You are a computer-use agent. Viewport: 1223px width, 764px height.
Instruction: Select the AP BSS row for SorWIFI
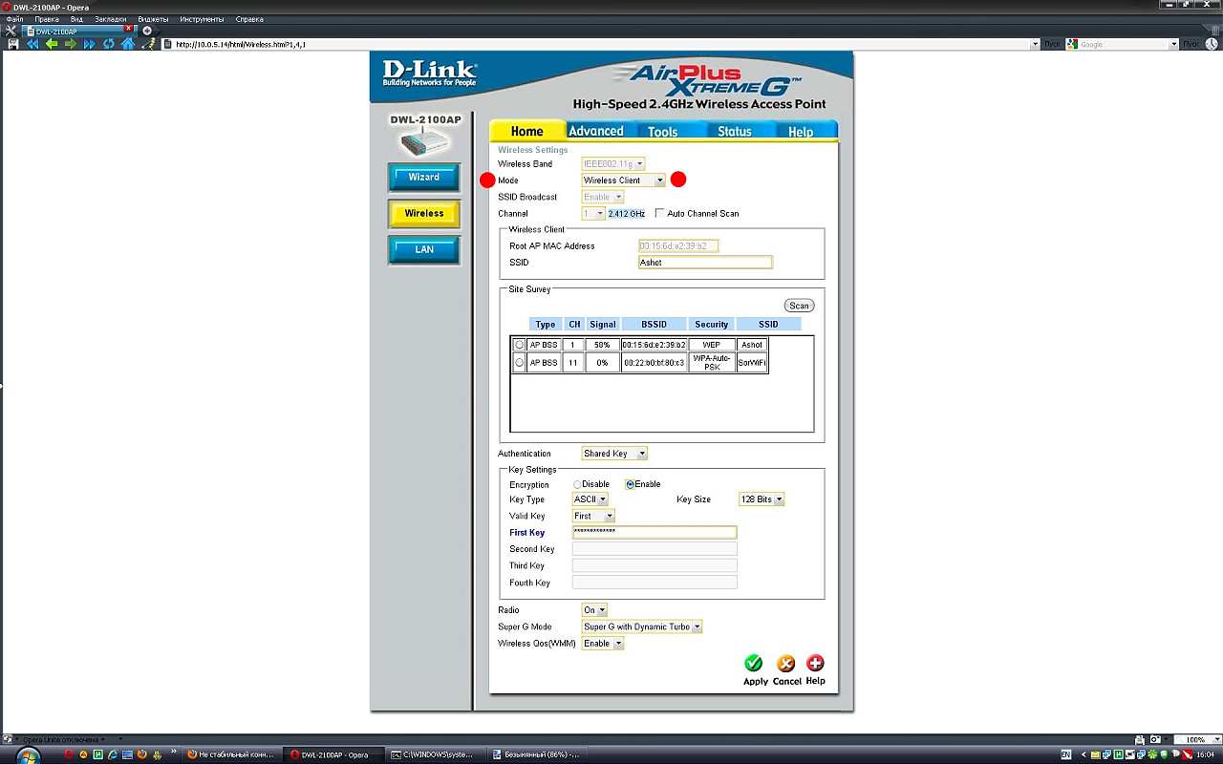click(x=520, y=363)
